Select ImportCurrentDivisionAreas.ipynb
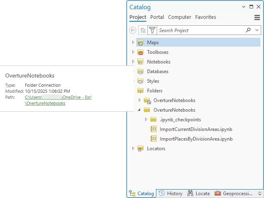The height and width of the screenshot is (198, 264). tap(196, 129)
